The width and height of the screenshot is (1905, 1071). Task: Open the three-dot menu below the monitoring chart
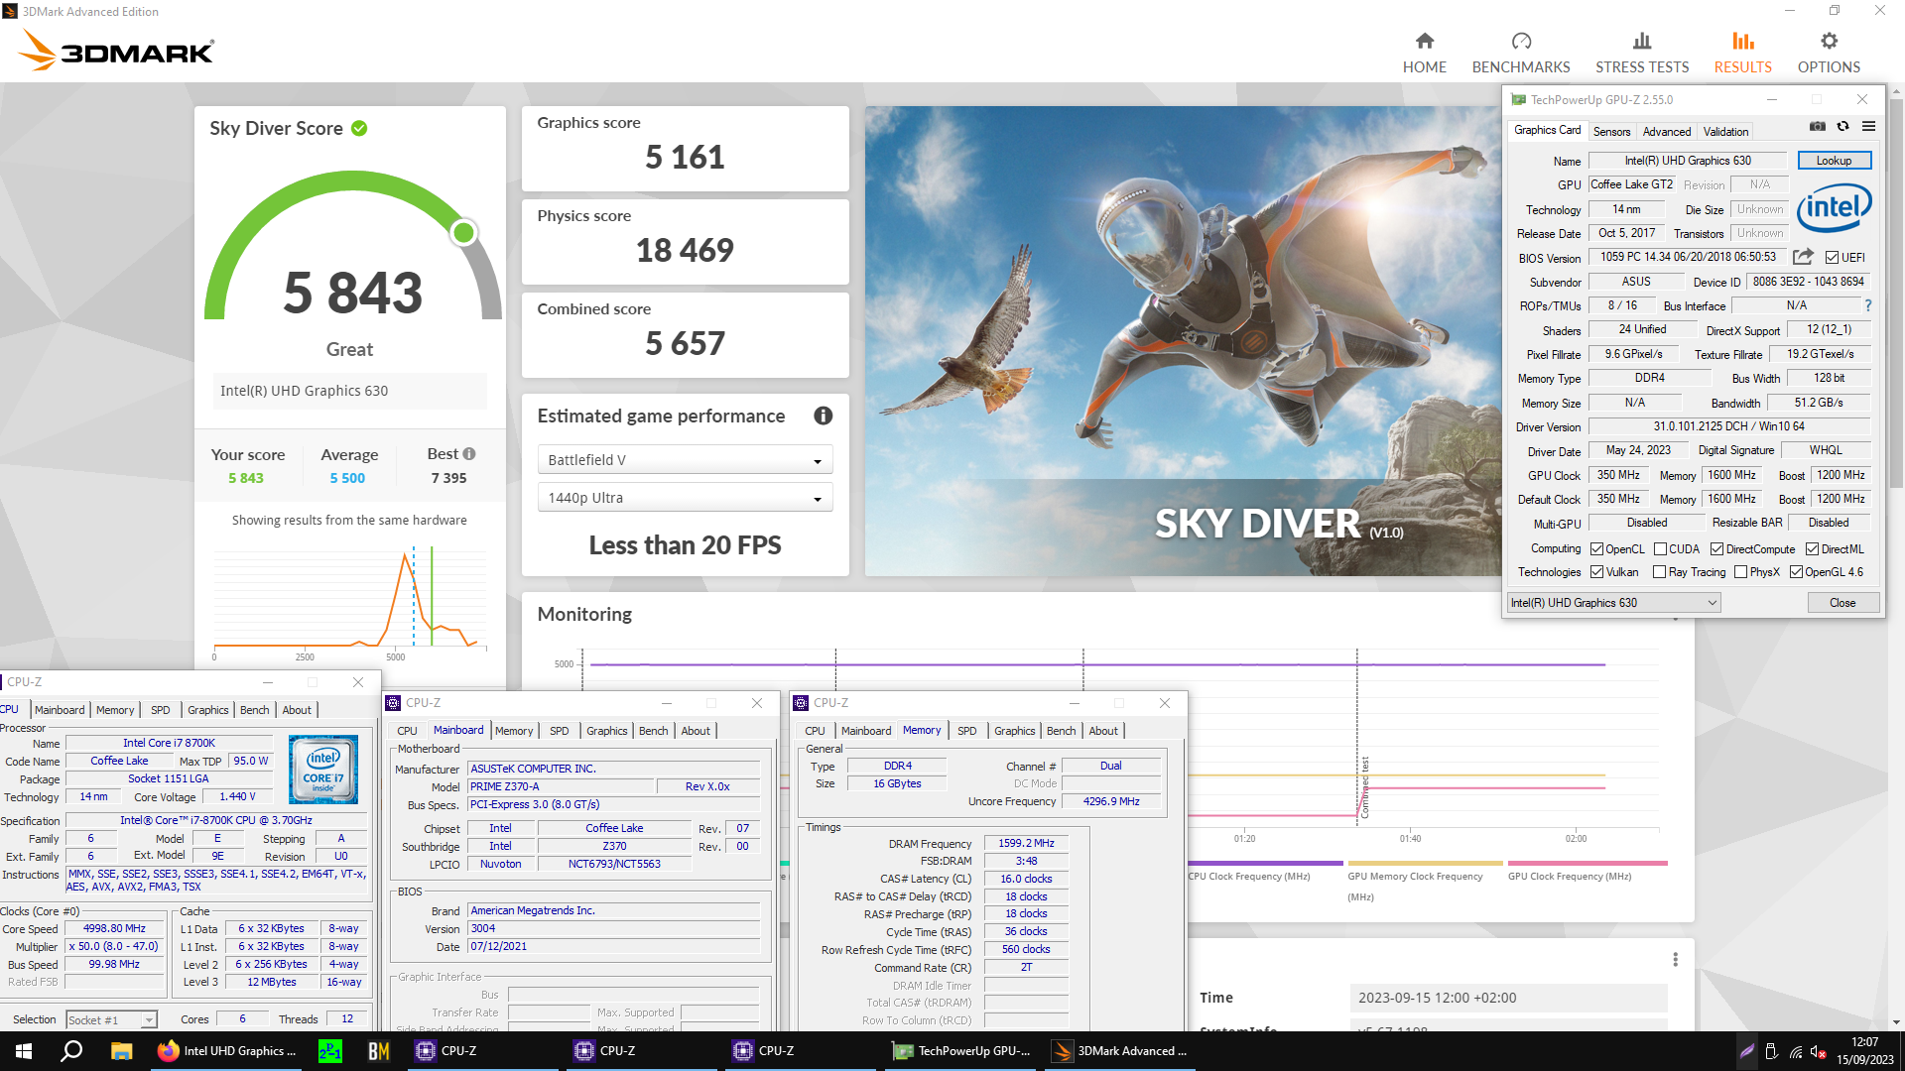tap(1675, 960)
